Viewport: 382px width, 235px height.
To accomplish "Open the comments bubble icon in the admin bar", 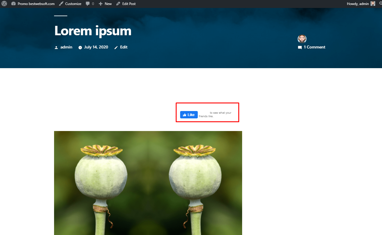I will 88,4.
